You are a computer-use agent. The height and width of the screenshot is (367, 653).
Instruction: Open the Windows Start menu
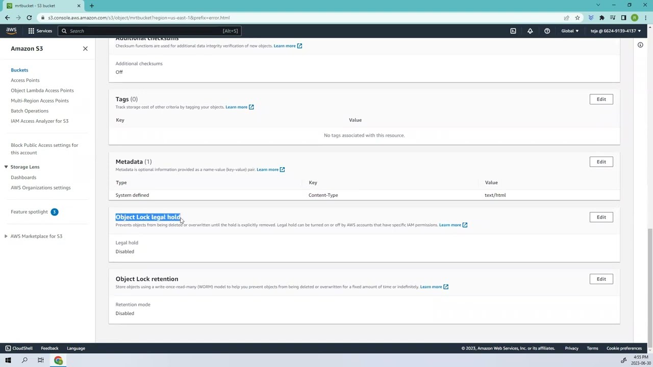8,360
